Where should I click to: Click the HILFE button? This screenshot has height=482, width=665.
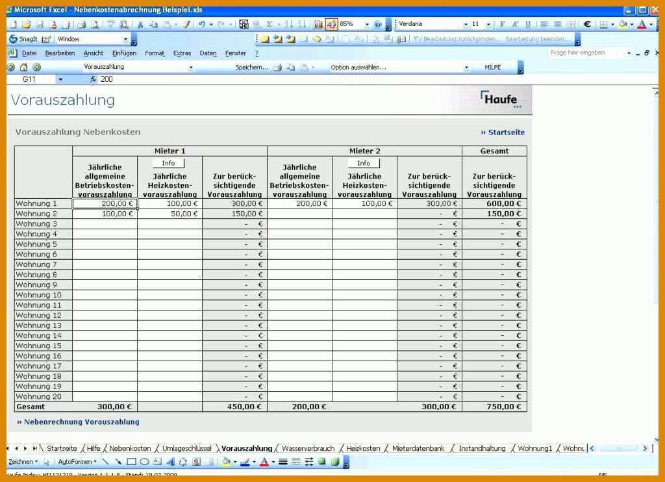pyautogui.click(x=493, y=67)
